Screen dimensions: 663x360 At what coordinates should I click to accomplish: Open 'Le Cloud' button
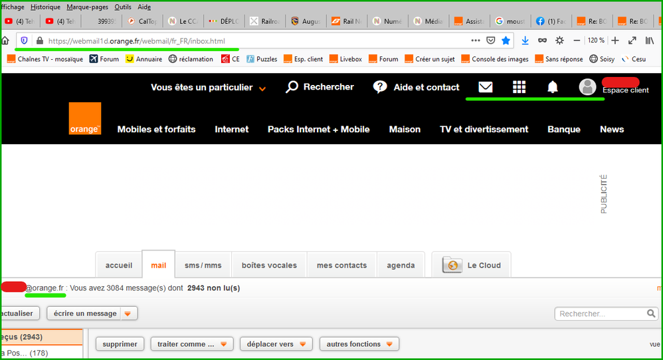(471, 265)
